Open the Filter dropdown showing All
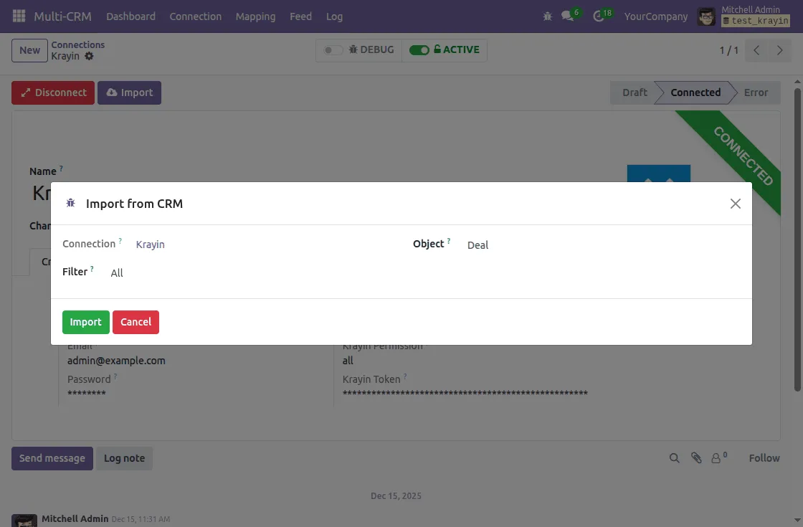This screenshot has width=803, height=527. coord(251,273)
